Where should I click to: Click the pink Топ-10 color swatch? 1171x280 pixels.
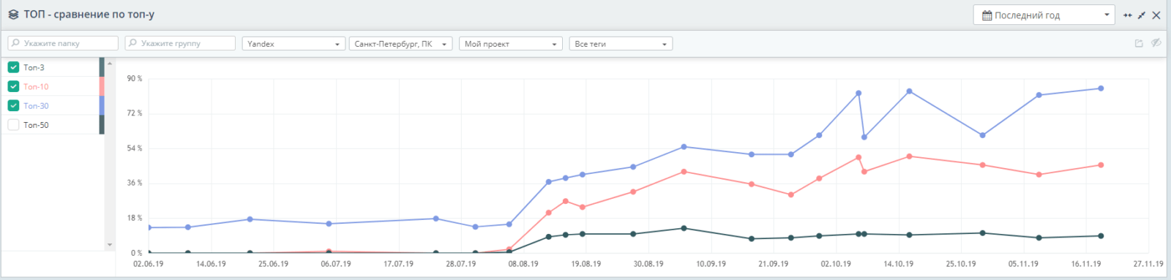[102, 86]
